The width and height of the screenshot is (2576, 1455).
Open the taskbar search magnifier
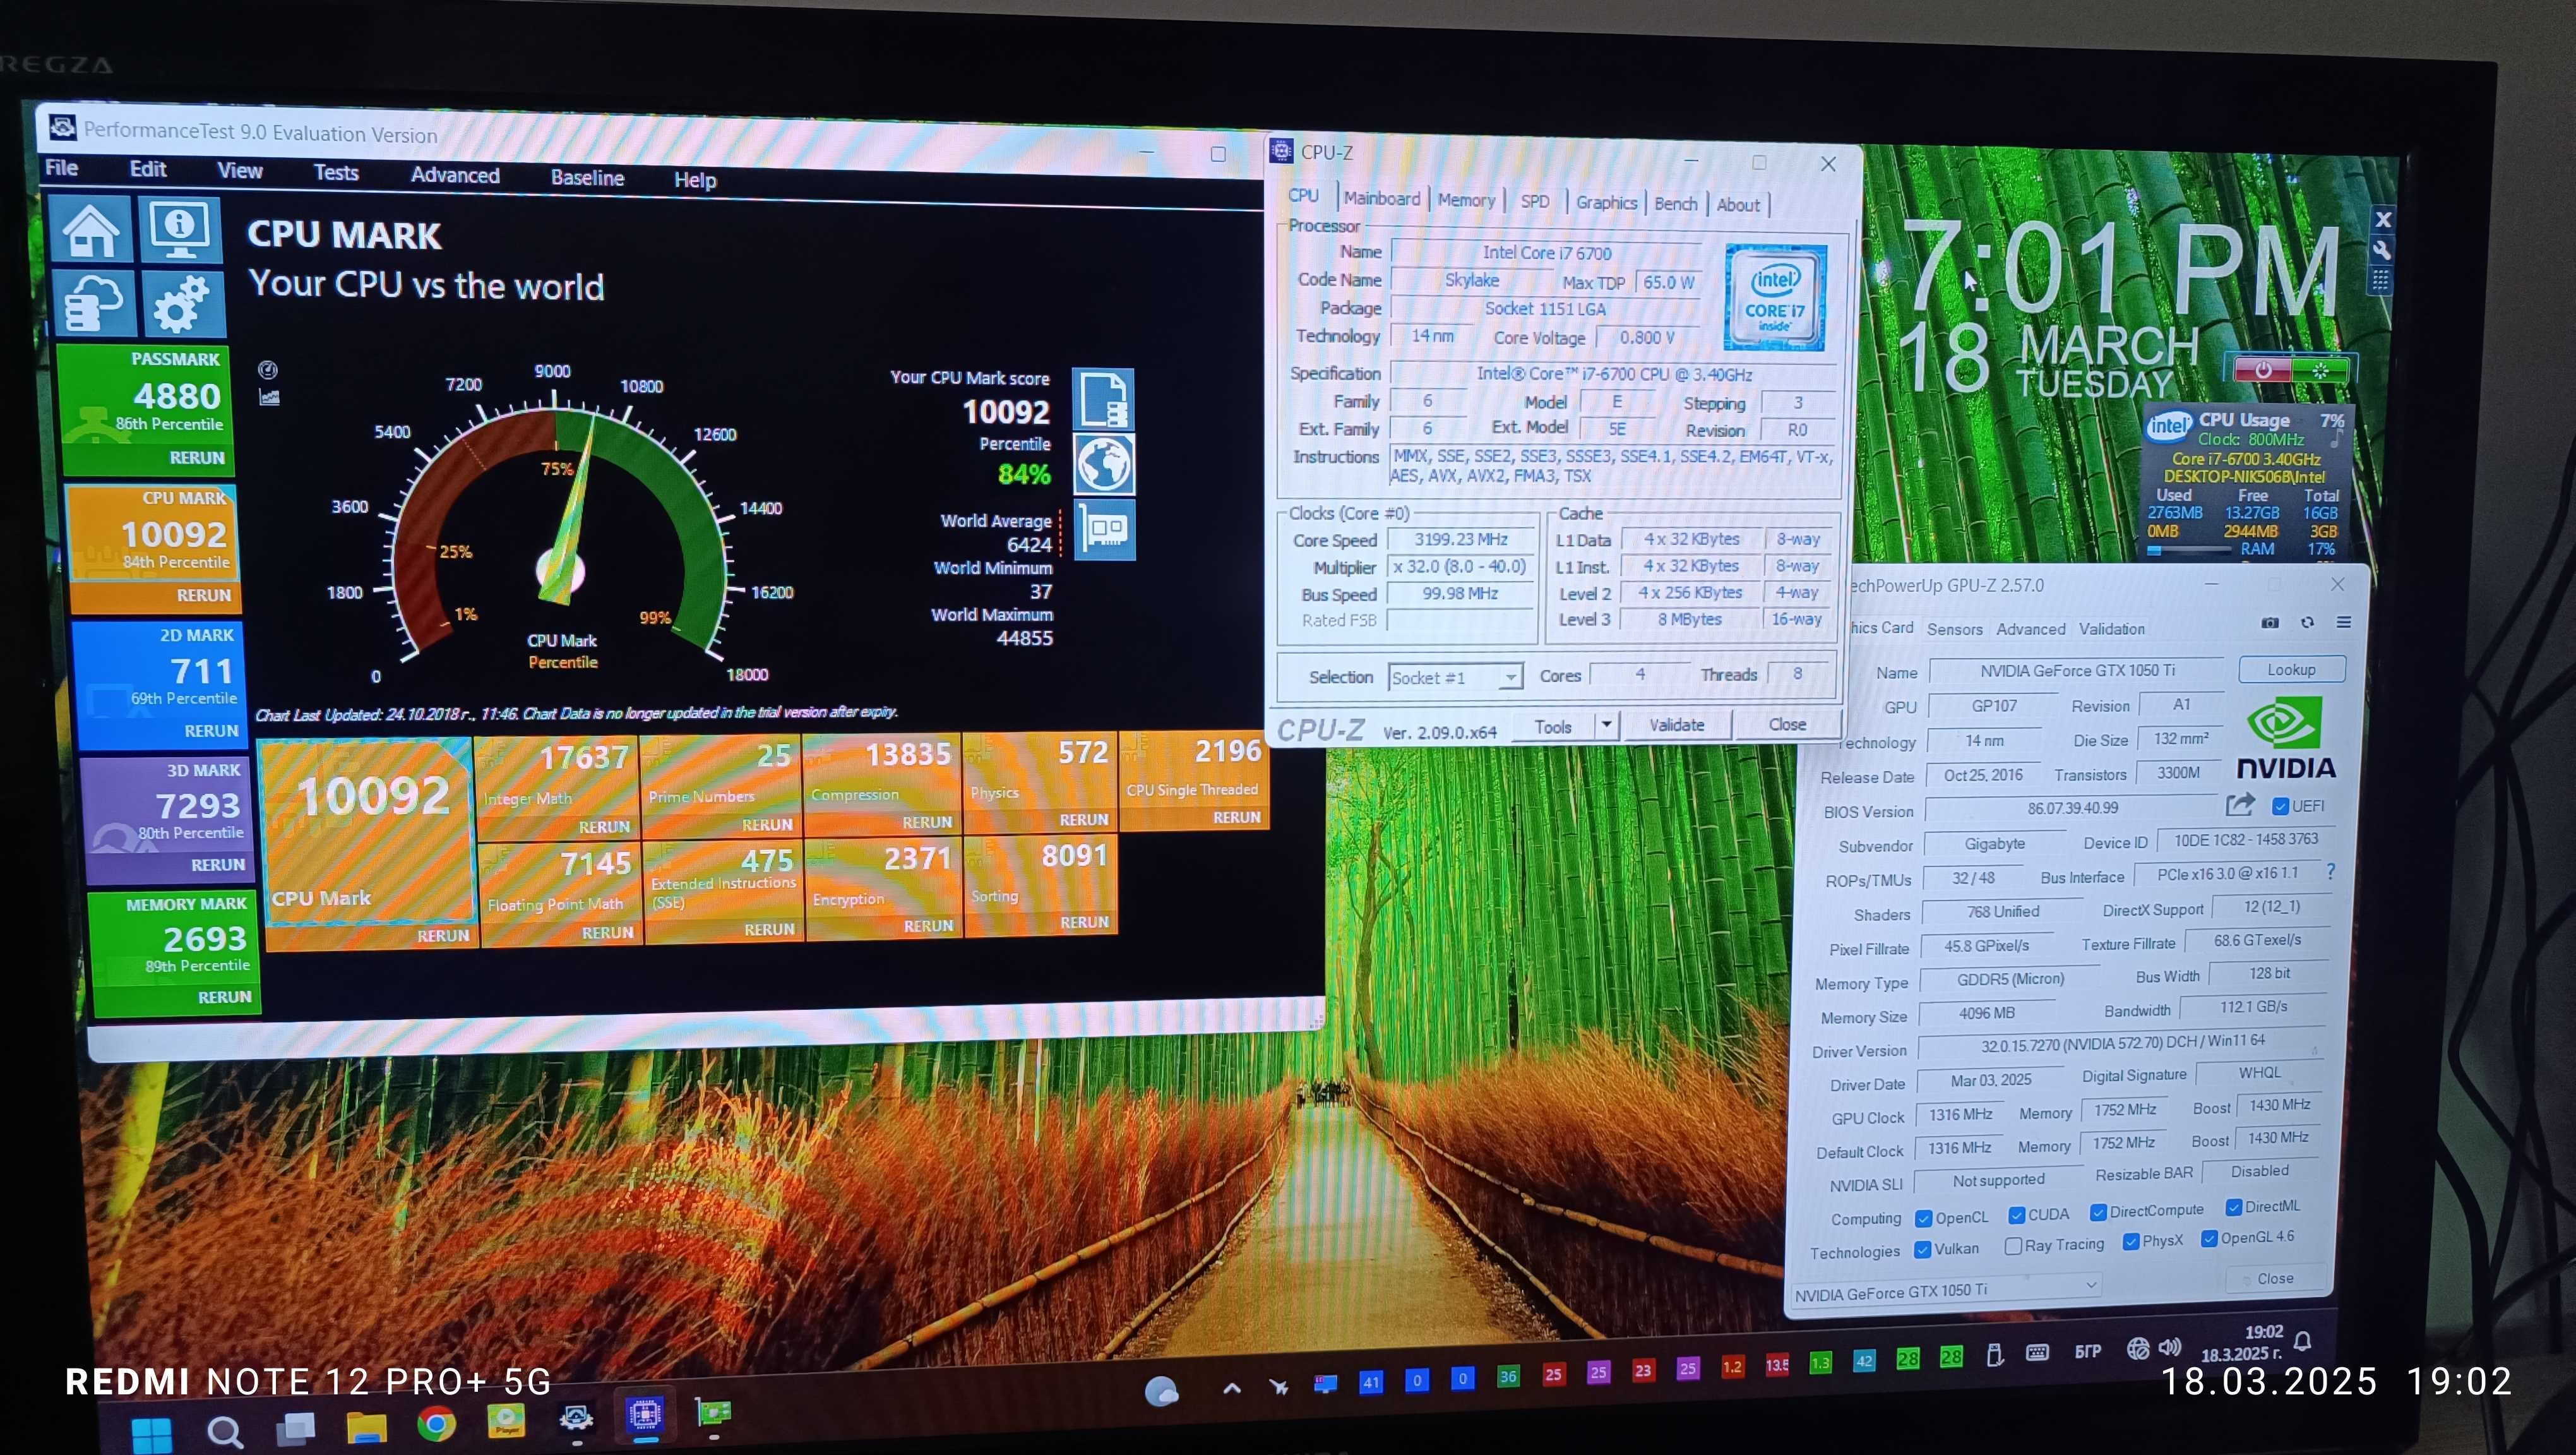pos(224,1432)
